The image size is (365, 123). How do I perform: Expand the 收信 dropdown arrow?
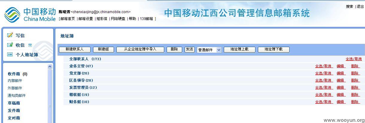pyautogui.click(x=30, y=45)
